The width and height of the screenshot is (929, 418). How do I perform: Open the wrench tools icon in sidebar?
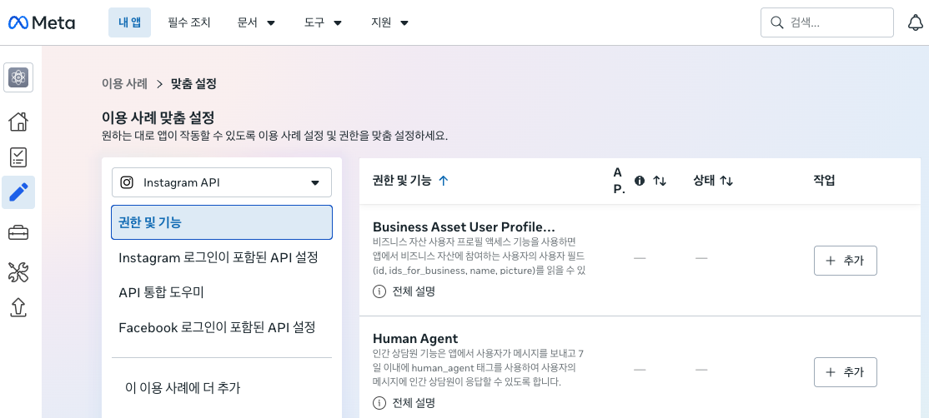point(18,272)
